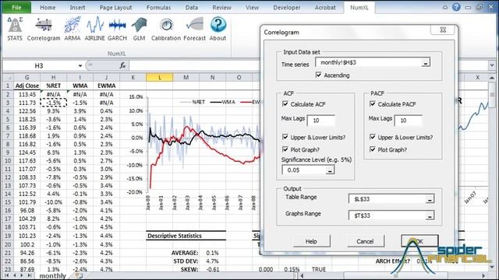Open the STATS tool in NumXL ribbon
The image size is (499, 280).
point(15,30)
